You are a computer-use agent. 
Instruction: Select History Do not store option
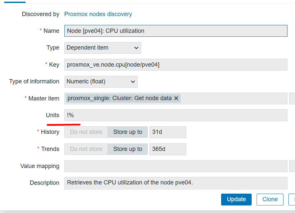86,132
